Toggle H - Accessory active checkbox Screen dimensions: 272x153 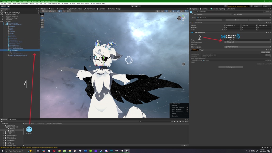coord(195,12)
